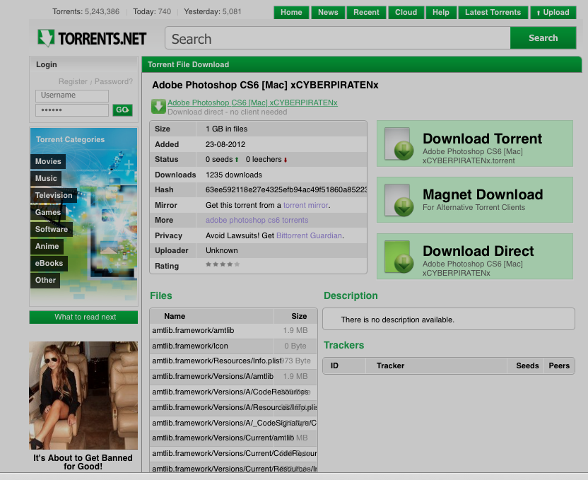This screenshot has width=588, height=480.
Task: Select file row amtlib.framework/Versions/A/amtlib
Action: (x=233, y=376)
